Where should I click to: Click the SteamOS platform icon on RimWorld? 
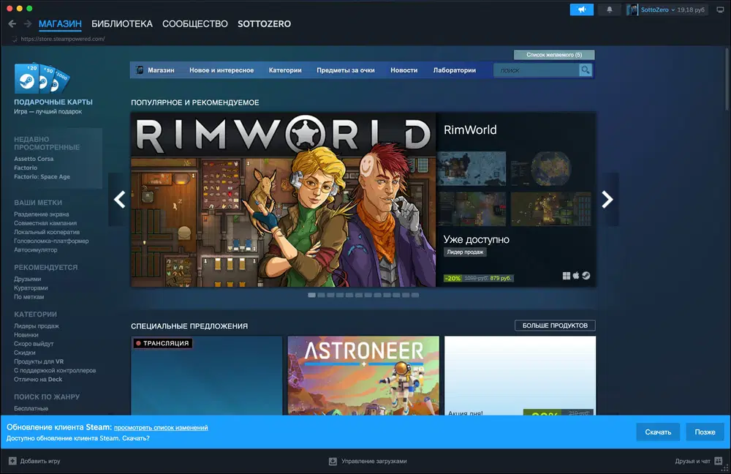[x=586, y=276]
